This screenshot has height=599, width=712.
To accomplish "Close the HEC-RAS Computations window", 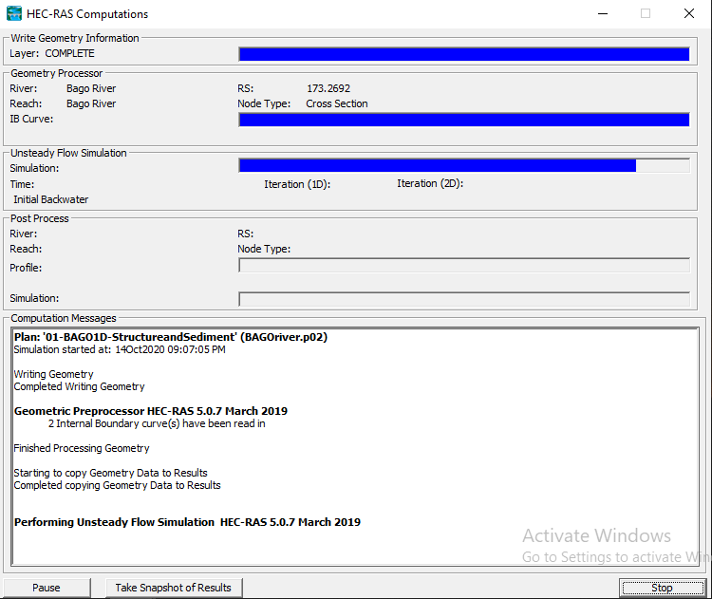I will pyautogui.click(x=689, y=13).
